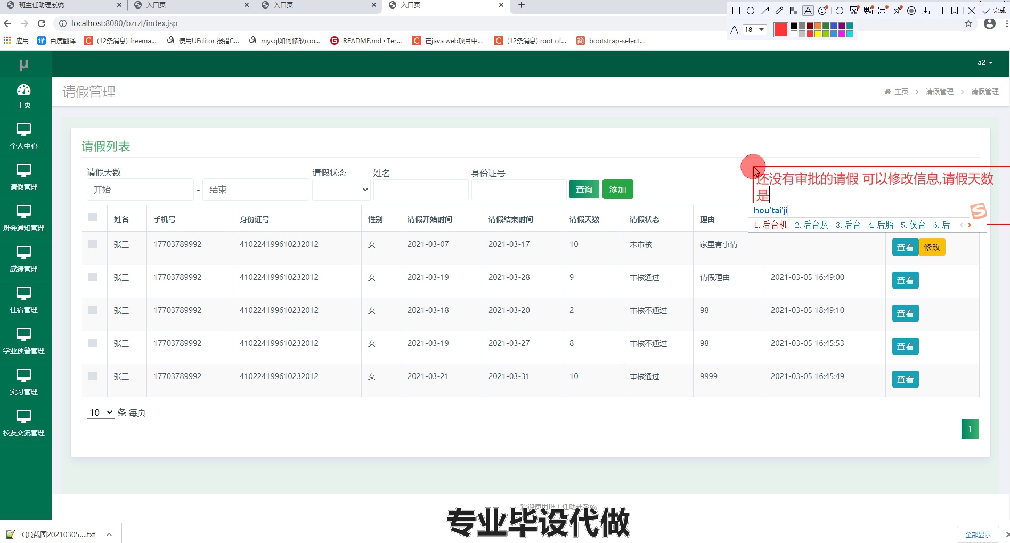Save screenshot with download icon
1010x543 pixels.
(x=926, y=11)
